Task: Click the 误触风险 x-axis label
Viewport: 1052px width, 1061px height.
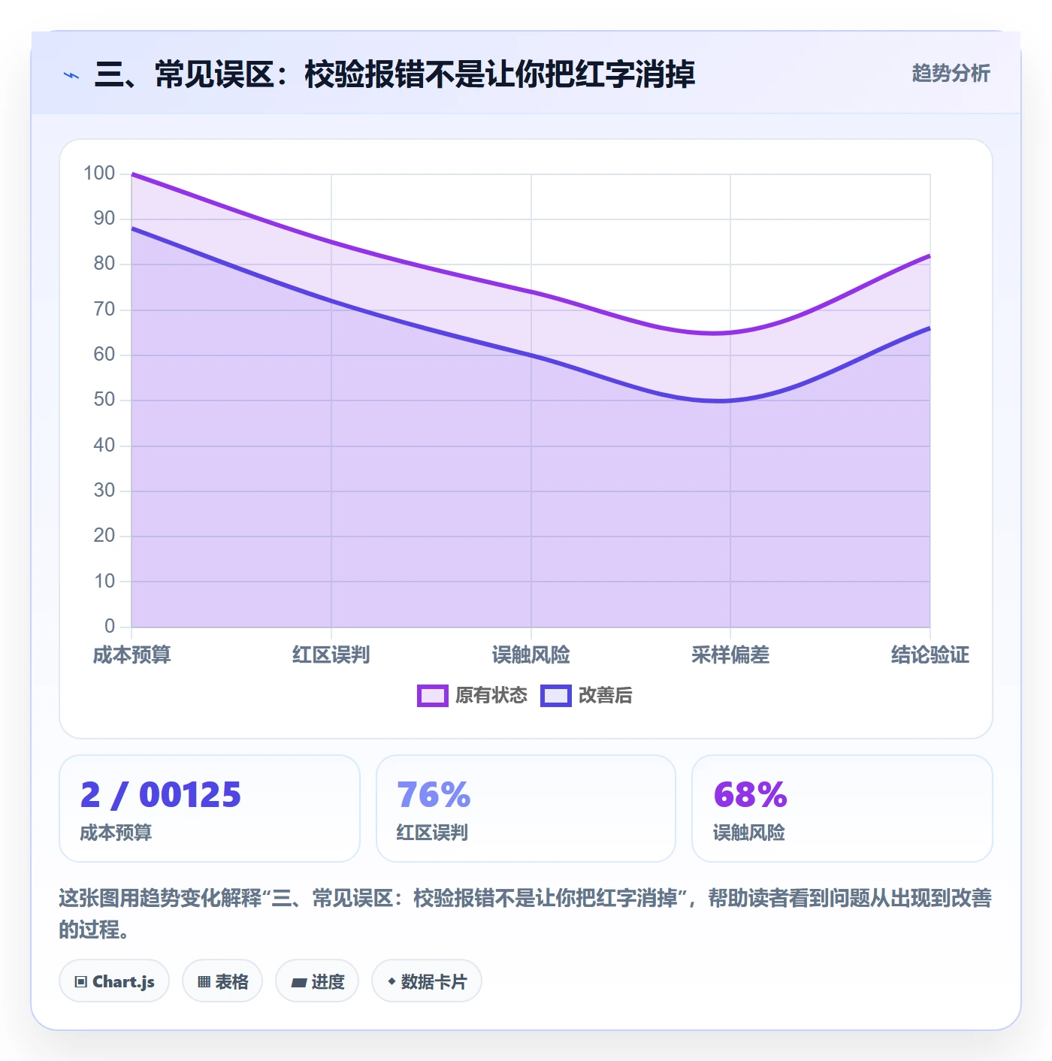Action: 531,655
